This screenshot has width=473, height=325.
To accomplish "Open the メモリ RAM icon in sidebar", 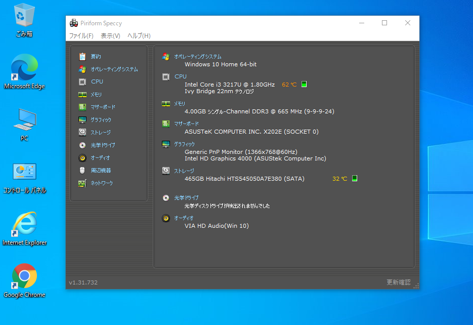I will pyautogui.click(x=82, y=95).
